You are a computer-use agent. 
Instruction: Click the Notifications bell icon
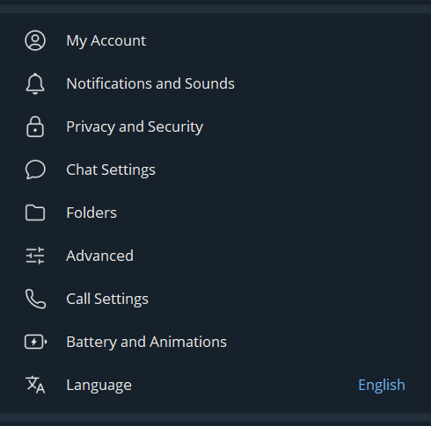pyautogui.click(x=35, y=83)
